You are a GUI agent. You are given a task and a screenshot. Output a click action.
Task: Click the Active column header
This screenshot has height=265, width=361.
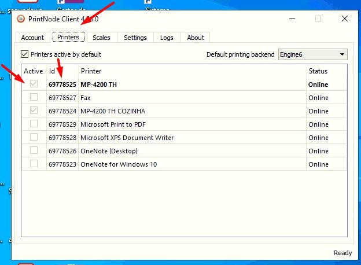34,71
